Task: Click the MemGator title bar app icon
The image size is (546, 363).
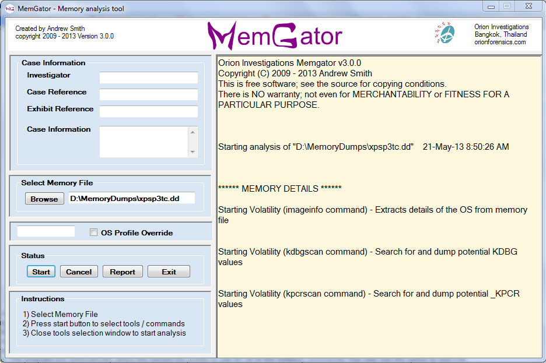Action: tap(10, 8)
